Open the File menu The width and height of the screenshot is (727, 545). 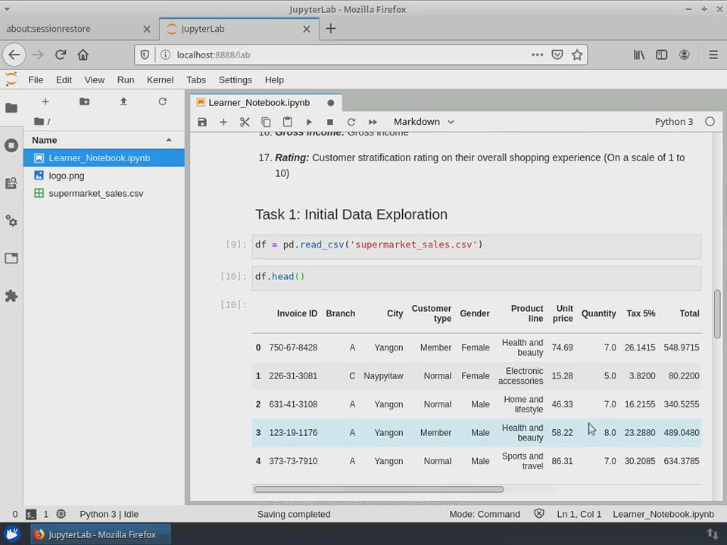click(x=36, y=79)
